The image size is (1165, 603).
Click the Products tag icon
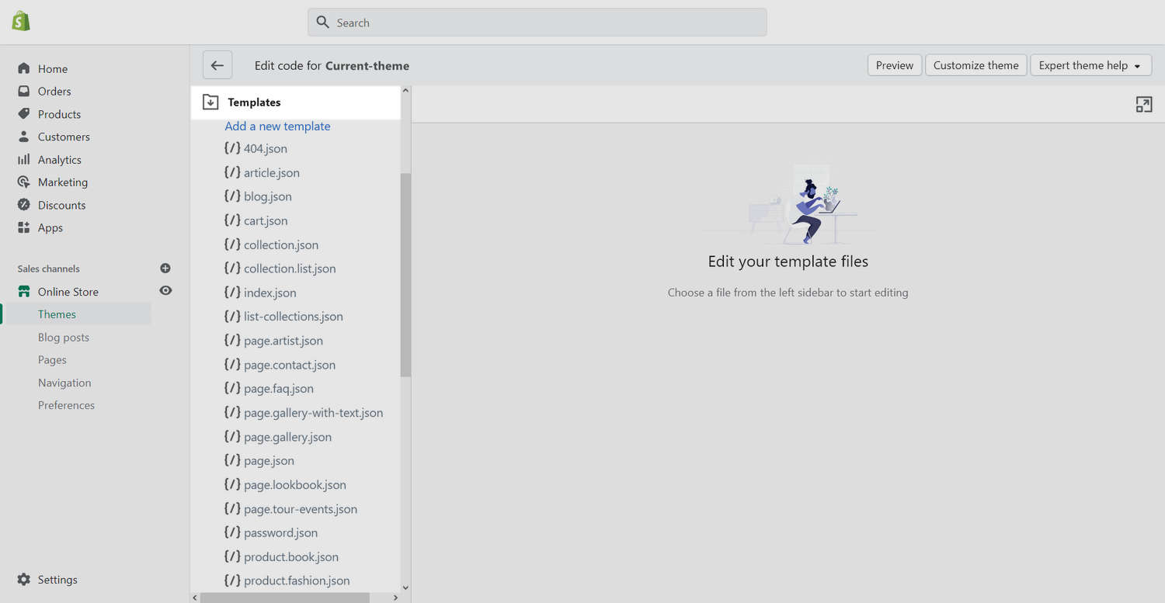click(x=24, y=114)
